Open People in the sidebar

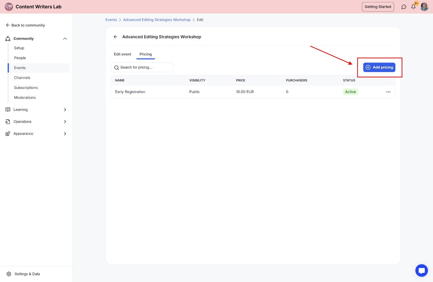coord(20,58)
